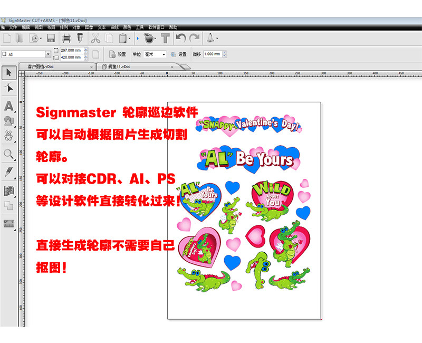Open the 颜色 menu
Screen dimensions: 422x343
[x=127, y=27]
